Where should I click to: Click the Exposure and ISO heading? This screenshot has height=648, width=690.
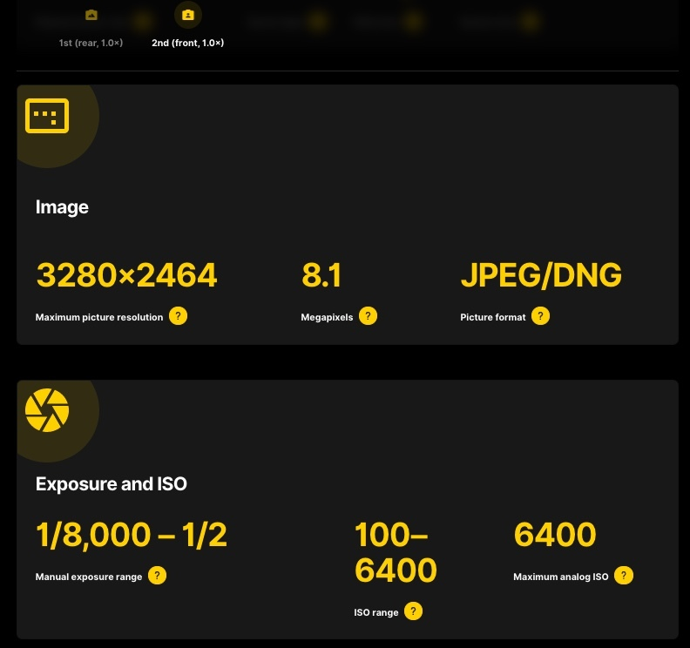coord(112,484)
